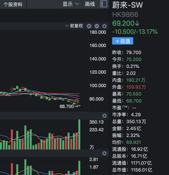The width and height of the screenshot is (169, 175).
Task: Click the change value -10.500/-13.17%
Action: [135, 32]
